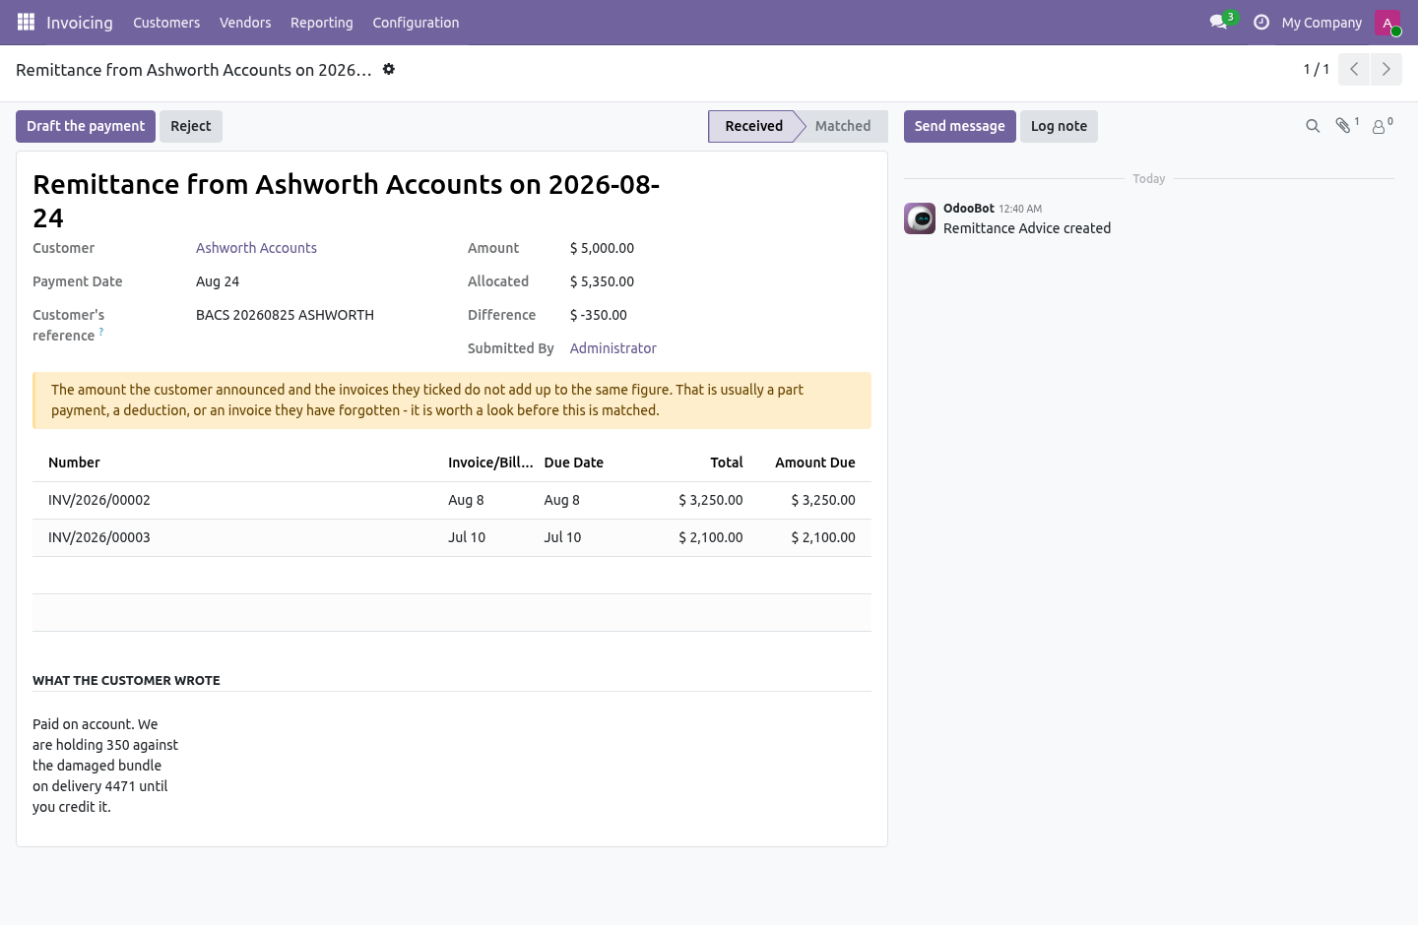Search messages with magnifier icon

1313,126
